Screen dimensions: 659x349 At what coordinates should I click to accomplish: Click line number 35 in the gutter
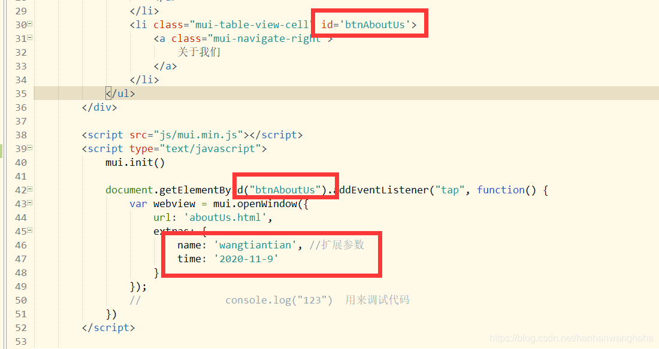21,93
